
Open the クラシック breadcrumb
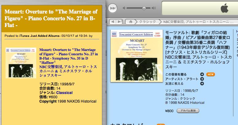[x=147, y=22]
